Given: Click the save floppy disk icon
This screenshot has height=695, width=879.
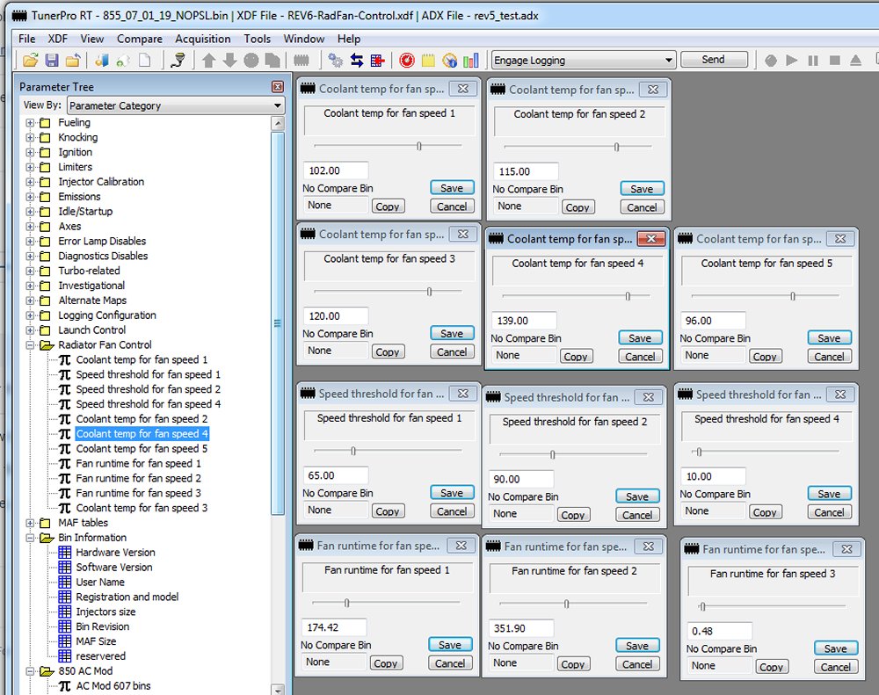Looking at the screenshot, I should pos(52,60).
